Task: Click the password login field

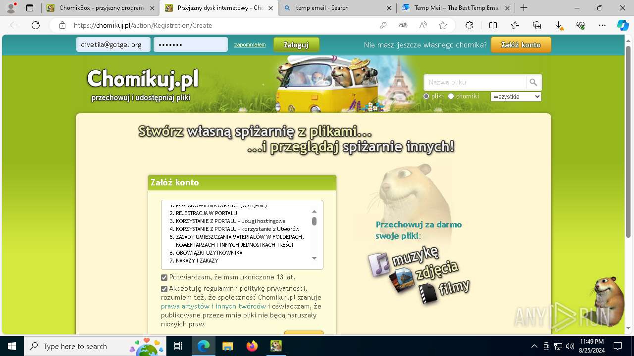Action: tap(191, 44)
